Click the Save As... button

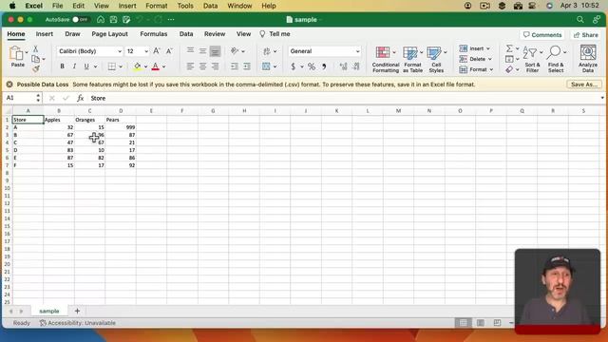[x=584, y=85]
